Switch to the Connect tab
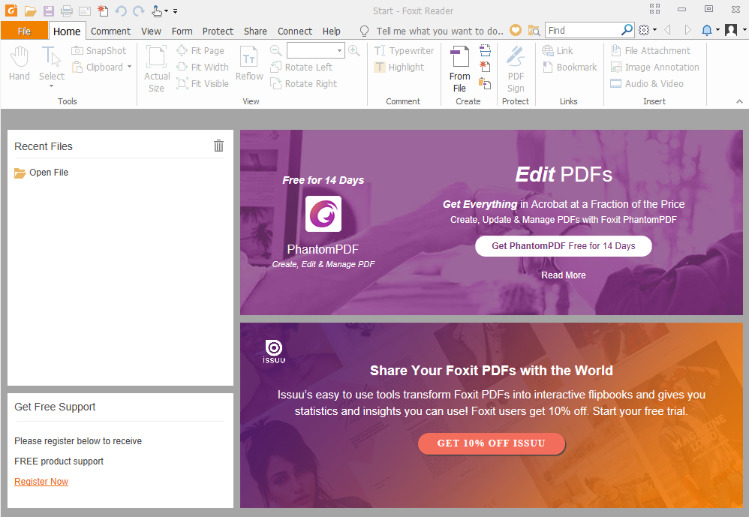This screenshot has width=749, height=517. pos(295,31)
